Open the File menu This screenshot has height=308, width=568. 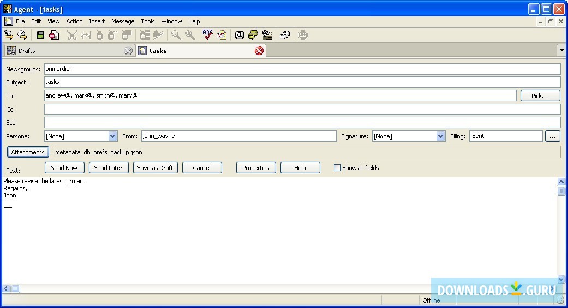point(20,21)
